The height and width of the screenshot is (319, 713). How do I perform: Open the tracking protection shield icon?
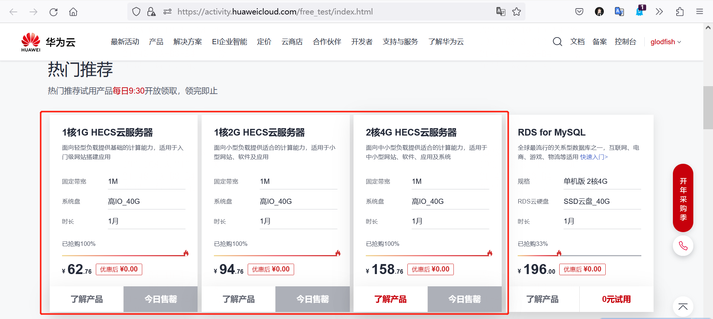pos(136,12)
